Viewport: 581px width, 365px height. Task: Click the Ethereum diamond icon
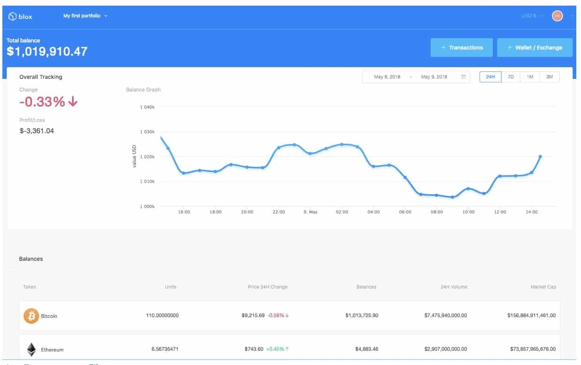click(31, 349)
